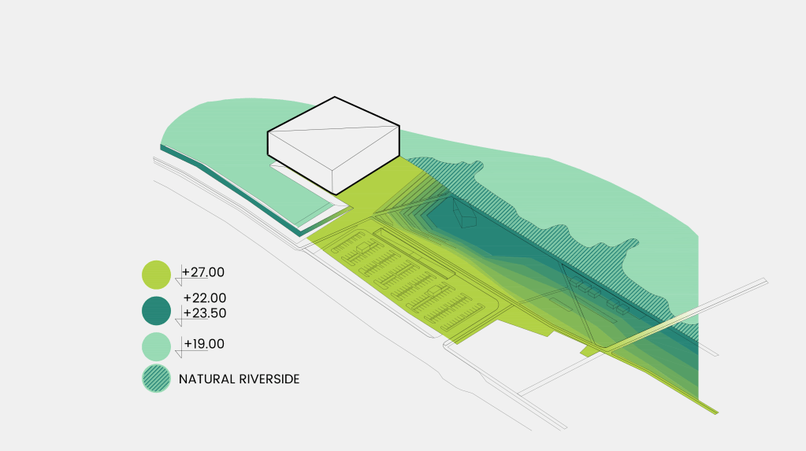Screen dimensions: 806x451
Task: Pick the light mint +19.00 legend circle
Action: (156, 346)
